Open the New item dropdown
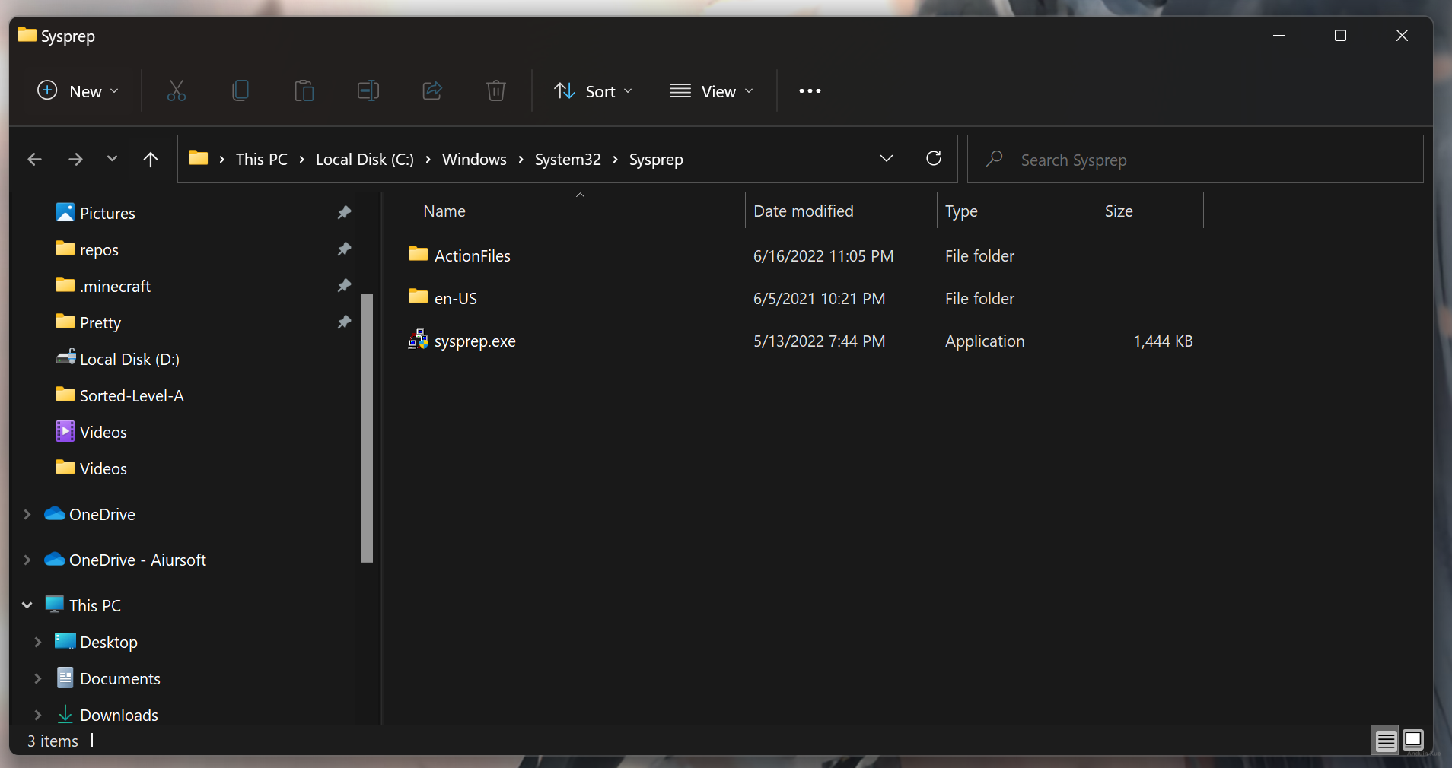 [78, 91]
